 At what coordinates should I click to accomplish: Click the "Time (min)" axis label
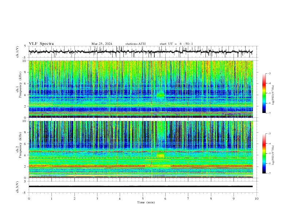pyautogui.click(x=146, y=202)
